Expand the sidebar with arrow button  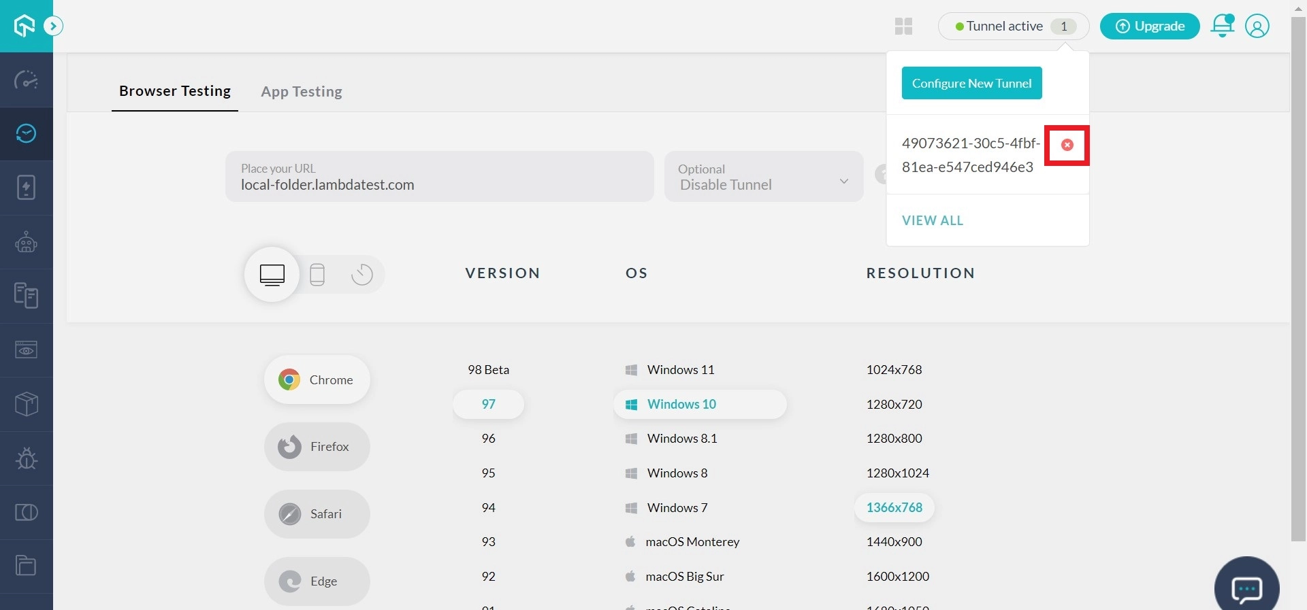pyautogui.click(x=53, y=27)
